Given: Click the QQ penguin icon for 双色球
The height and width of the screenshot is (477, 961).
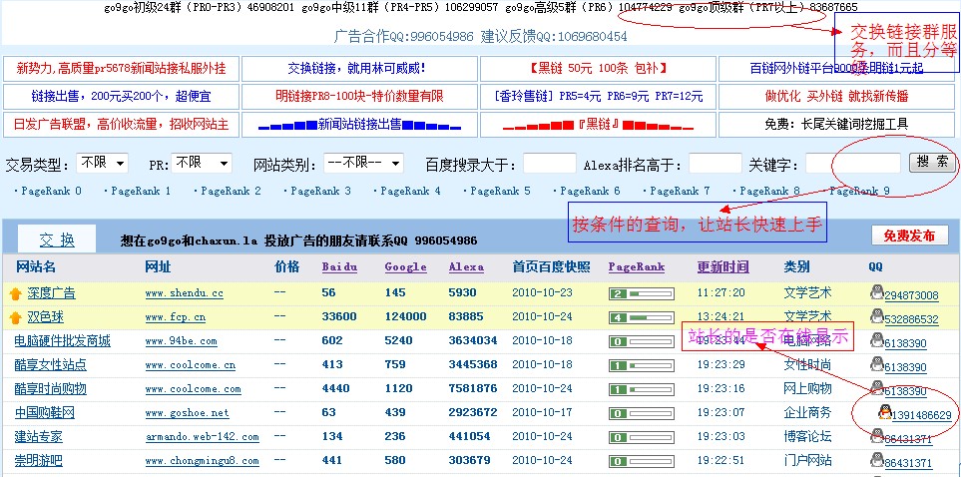Looking at the screenshot, I should point(876,316).
